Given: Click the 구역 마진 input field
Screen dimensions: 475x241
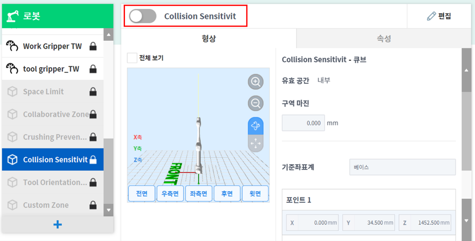Looking at the screenshot, I should 303,123.
